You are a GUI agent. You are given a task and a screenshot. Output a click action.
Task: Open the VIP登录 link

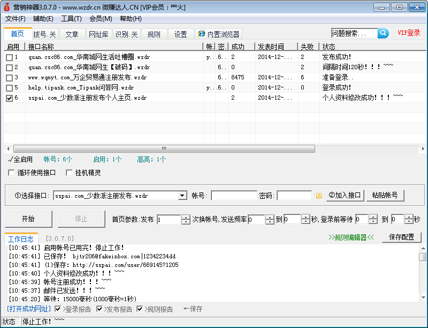(409, 33)
